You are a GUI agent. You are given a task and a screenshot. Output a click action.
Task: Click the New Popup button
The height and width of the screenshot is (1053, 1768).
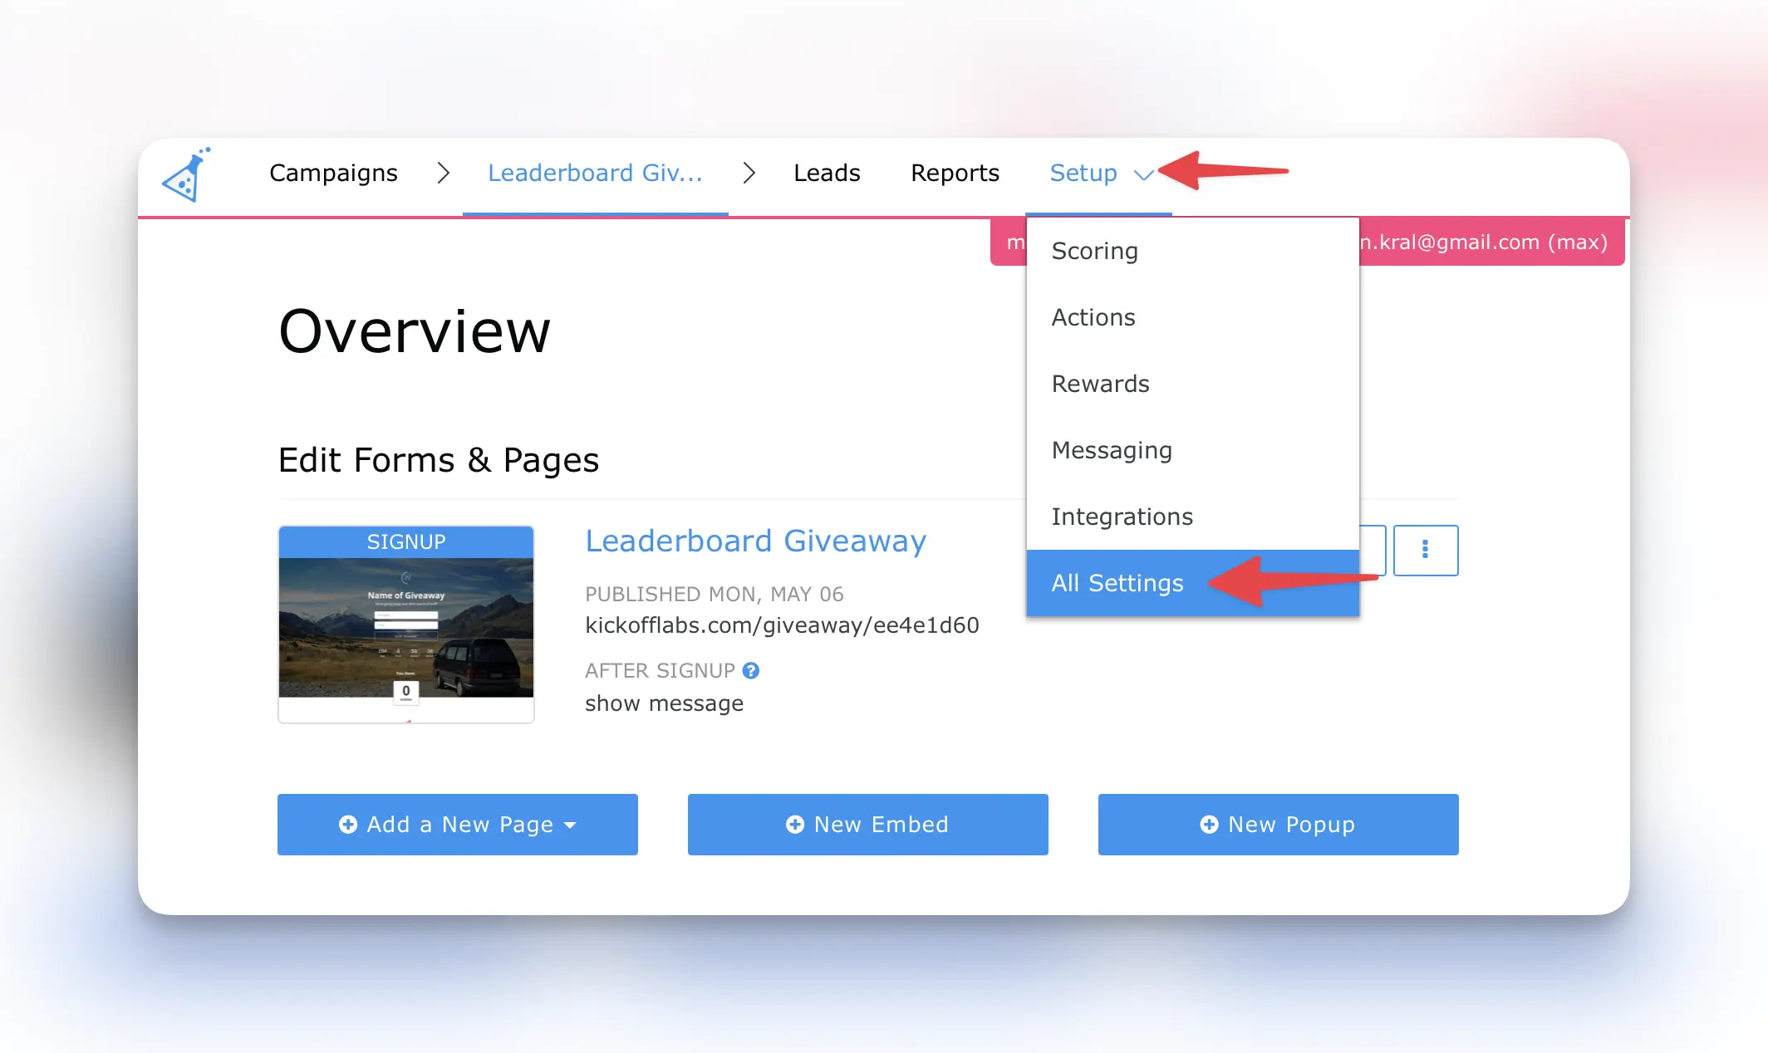(x=1278, y=824)
